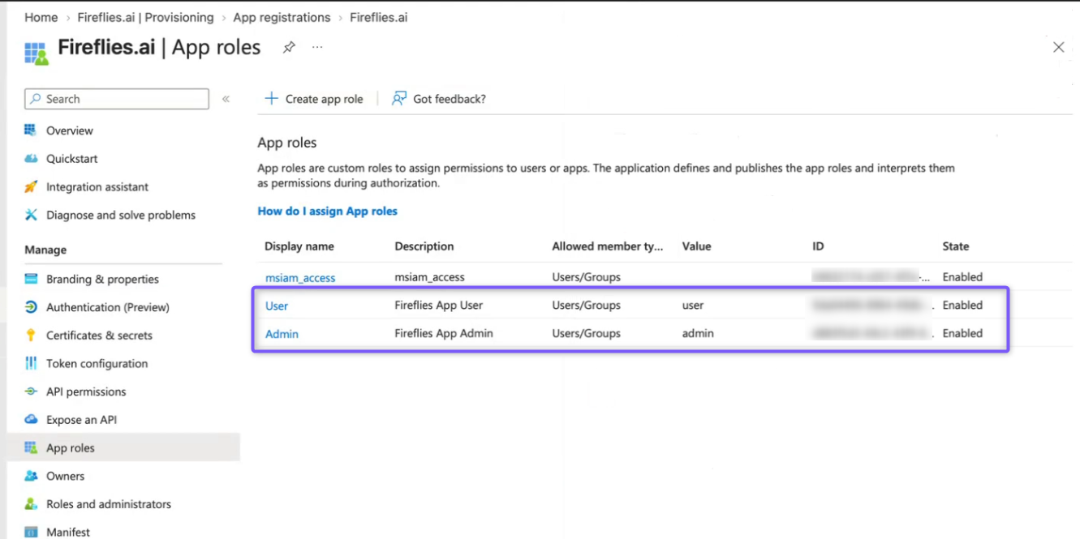Click the Overview sidebar icon

coord(31,130)
